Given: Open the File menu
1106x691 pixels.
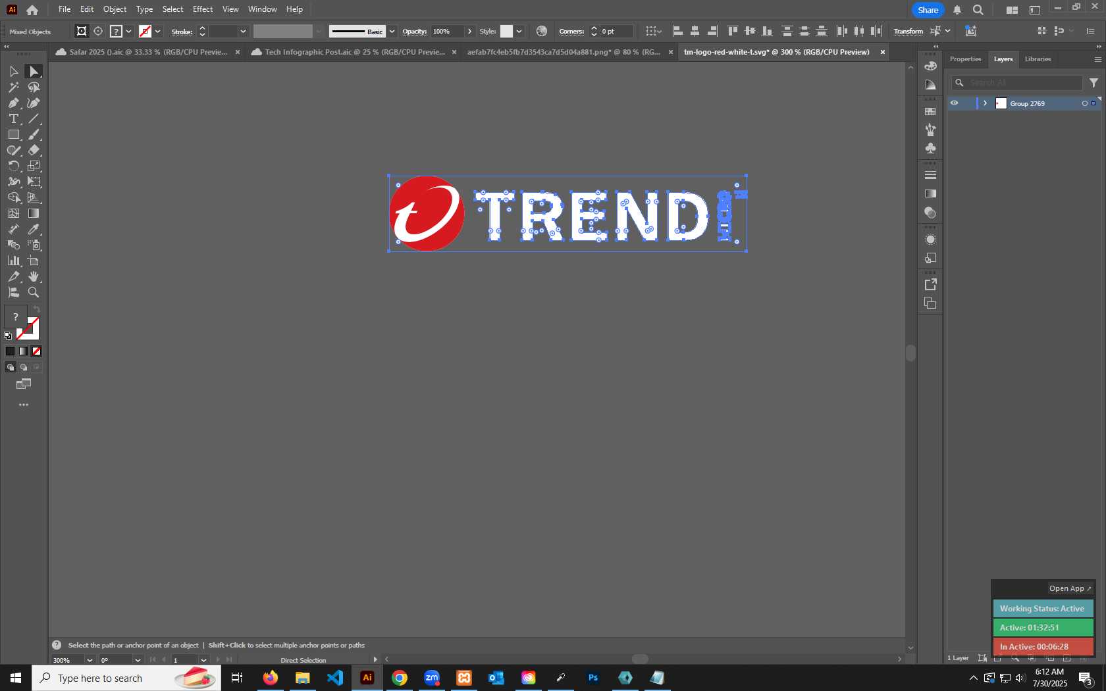Looking at the screenshot, I should coord(65,9).
